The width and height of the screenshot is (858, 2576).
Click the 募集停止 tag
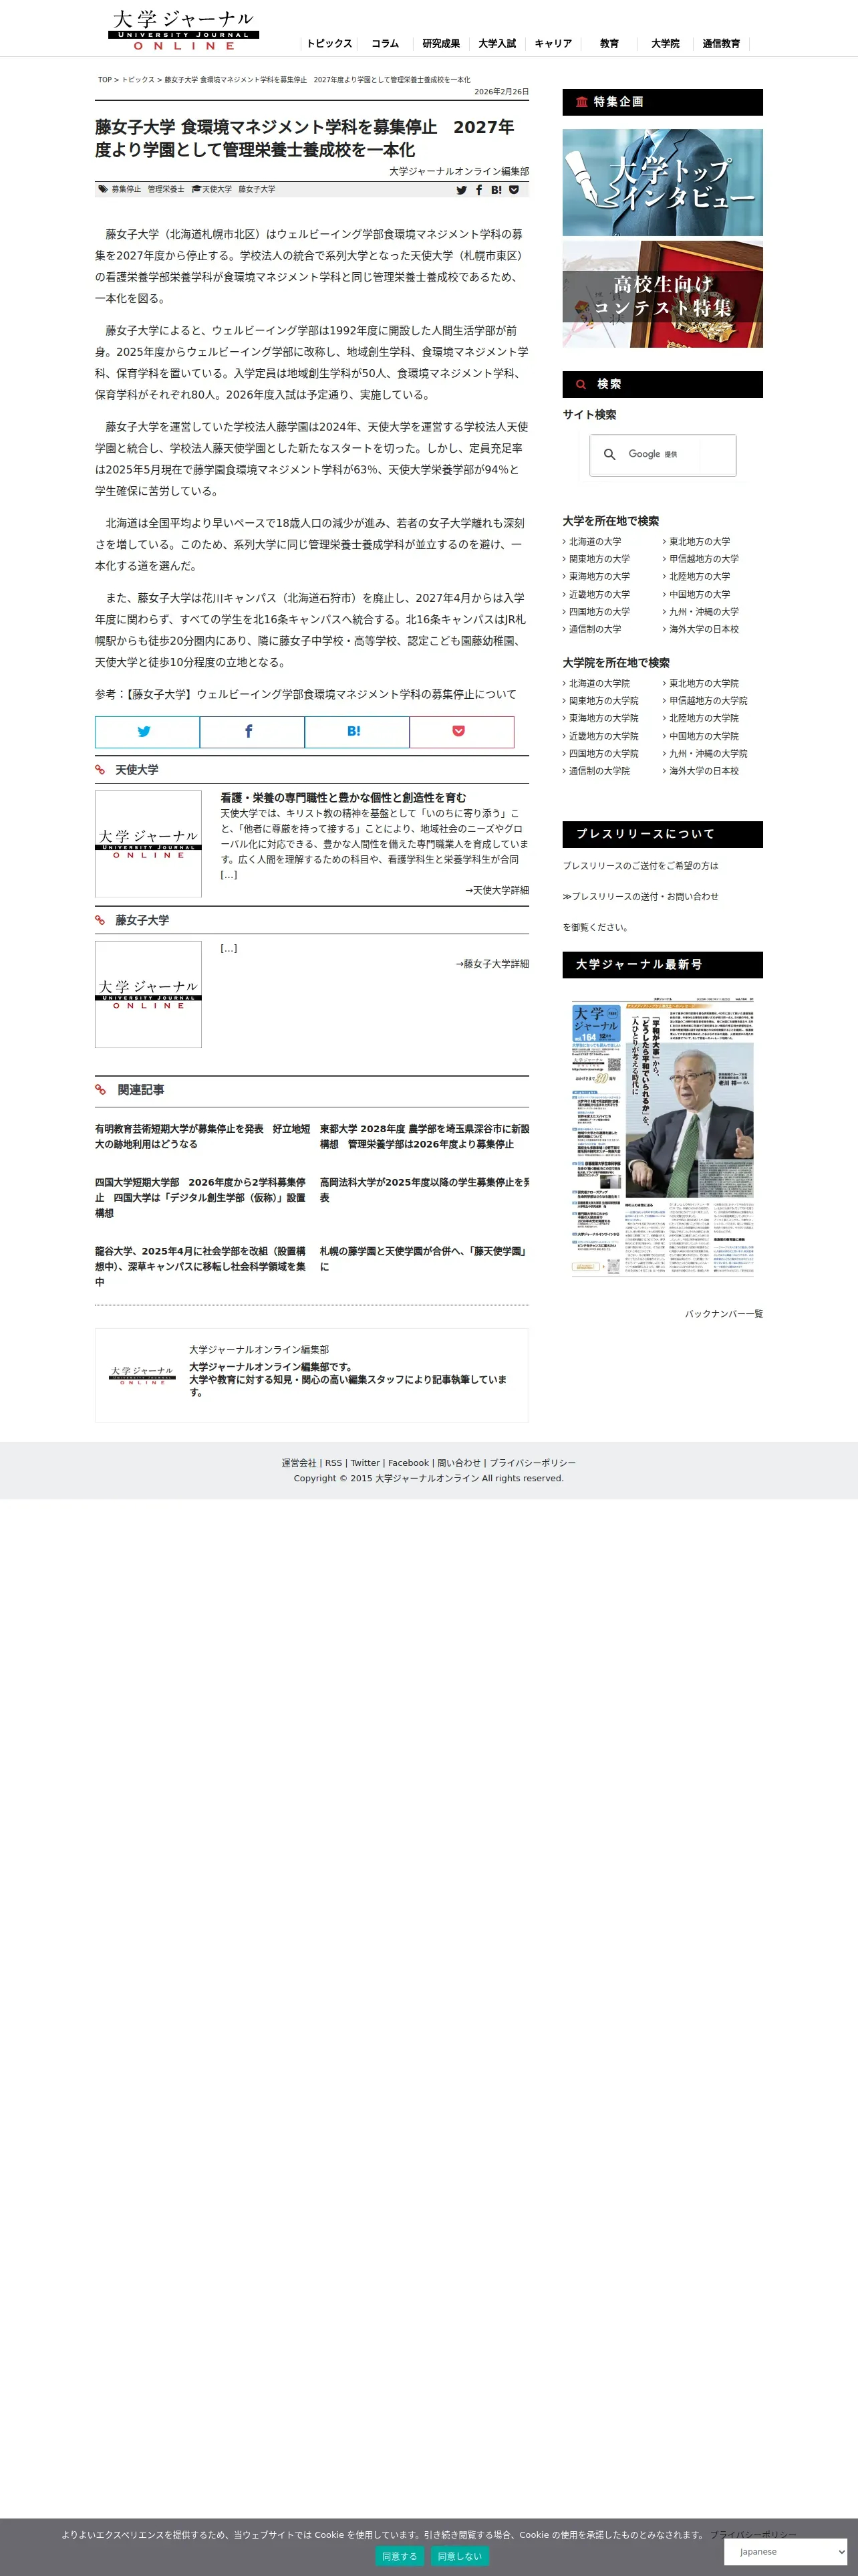pyautogui.click(x=126, y=189)
